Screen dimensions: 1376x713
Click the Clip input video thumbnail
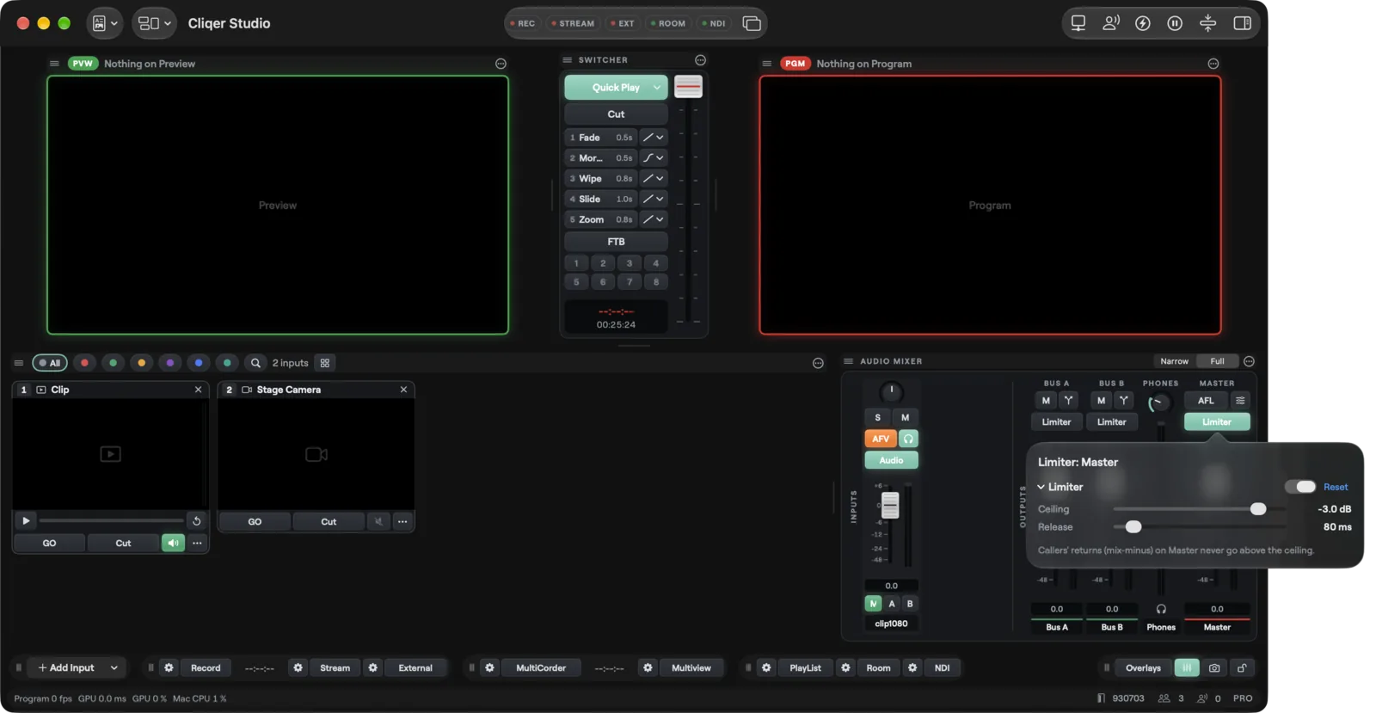pos(110,454)
